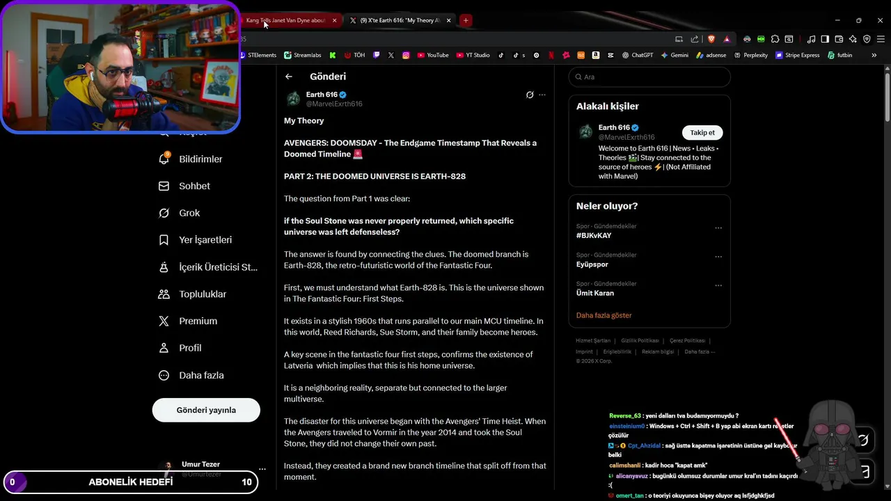891x501 pixels.
Task: Open Gemini bookmark
Action: click(675, 55)
